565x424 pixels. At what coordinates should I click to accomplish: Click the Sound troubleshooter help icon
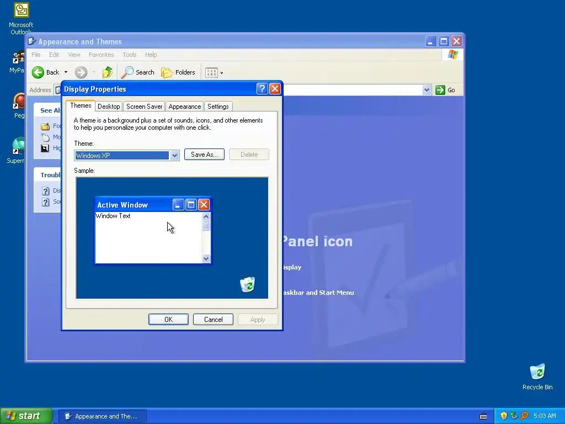45,202
